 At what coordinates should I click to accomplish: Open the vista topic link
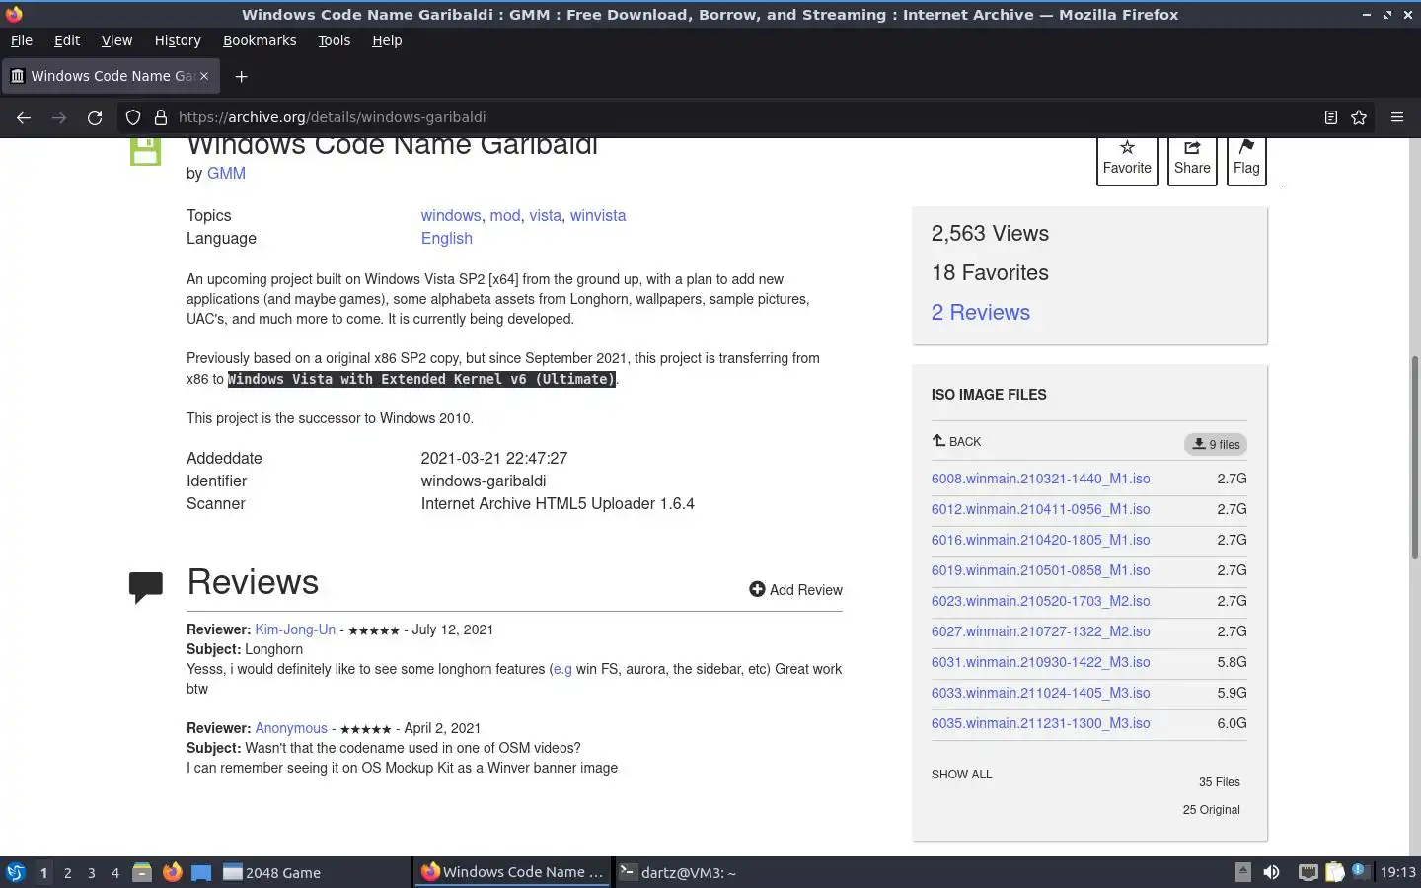tap(545, 215)
